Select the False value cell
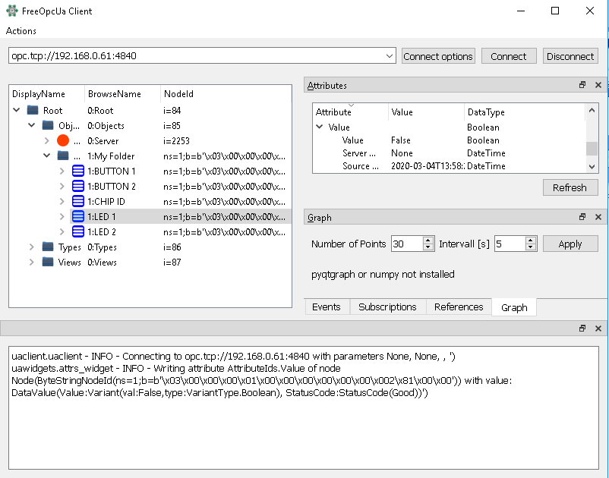 pyautogui.click(x=401, y=140)
